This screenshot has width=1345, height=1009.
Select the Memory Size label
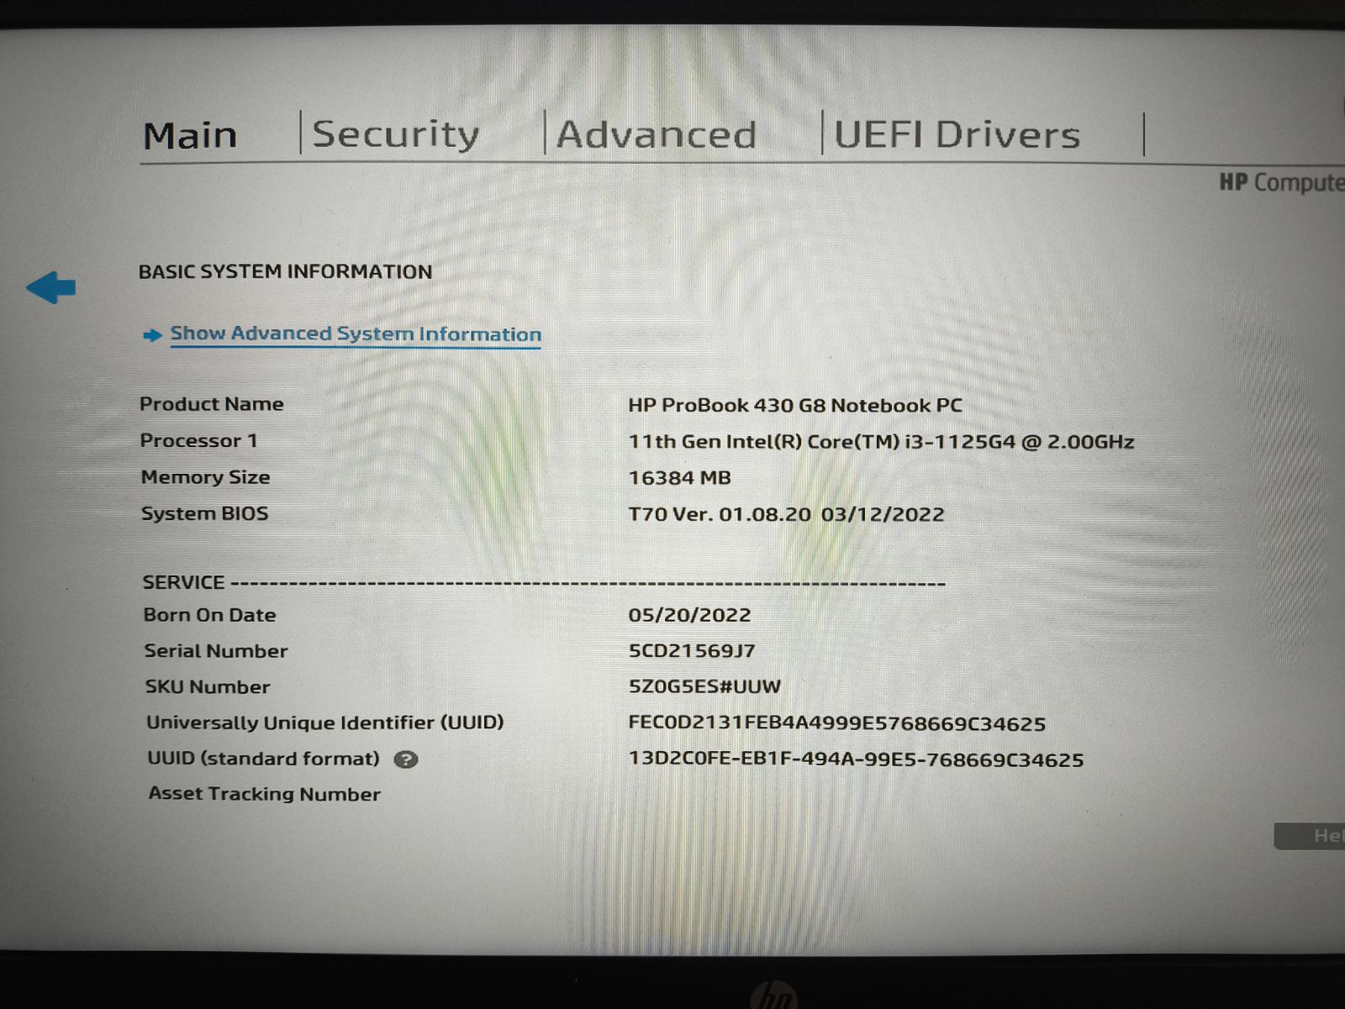206,477
